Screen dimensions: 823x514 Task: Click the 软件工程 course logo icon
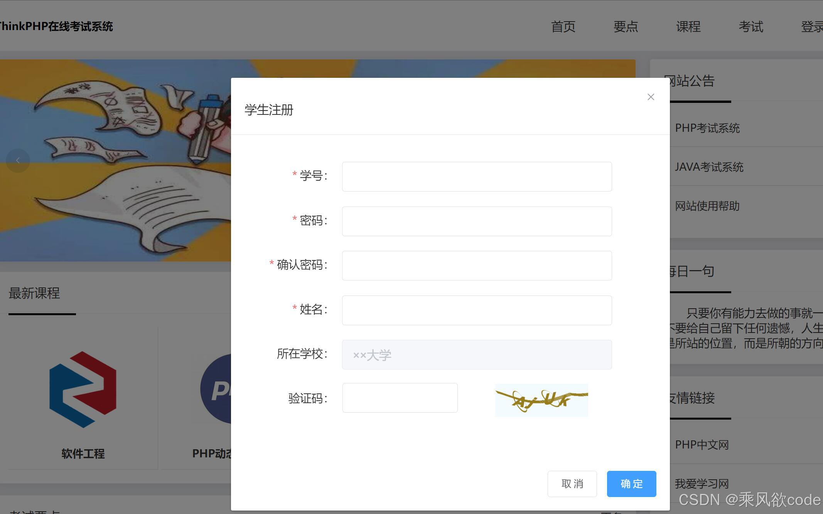point(82,389)
